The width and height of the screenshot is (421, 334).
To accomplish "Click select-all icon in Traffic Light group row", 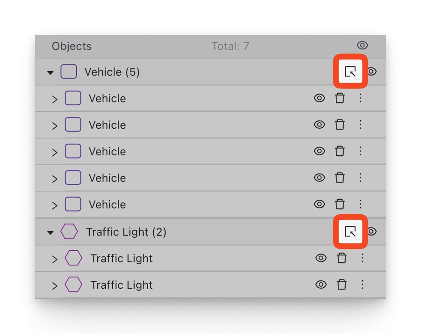I will pos(350,232).
